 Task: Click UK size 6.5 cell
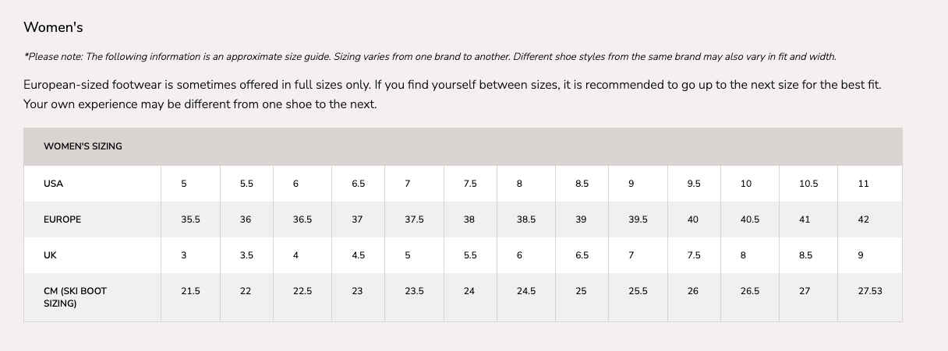pyautogui.click(x=582, y=255)
